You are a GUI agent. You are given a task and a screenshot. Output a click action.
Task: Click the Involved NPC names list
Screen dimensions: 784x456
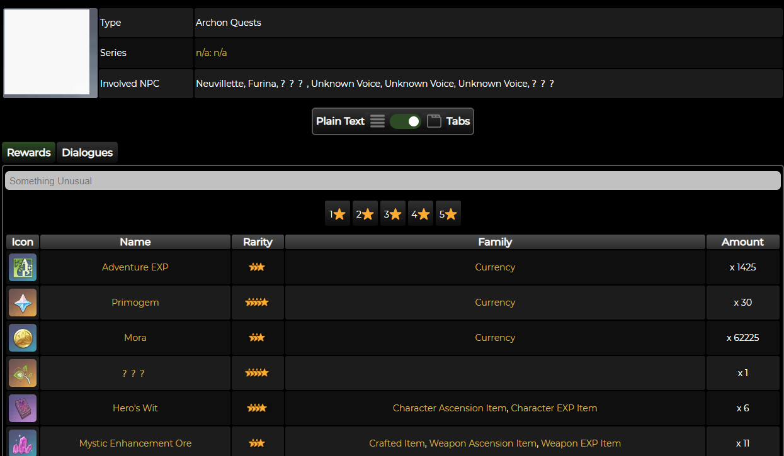(375, 84)
